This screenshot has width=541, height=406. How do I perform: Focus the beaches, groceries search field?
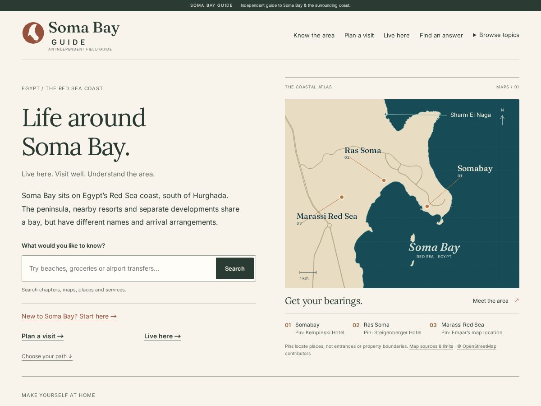tap(120, 268)
